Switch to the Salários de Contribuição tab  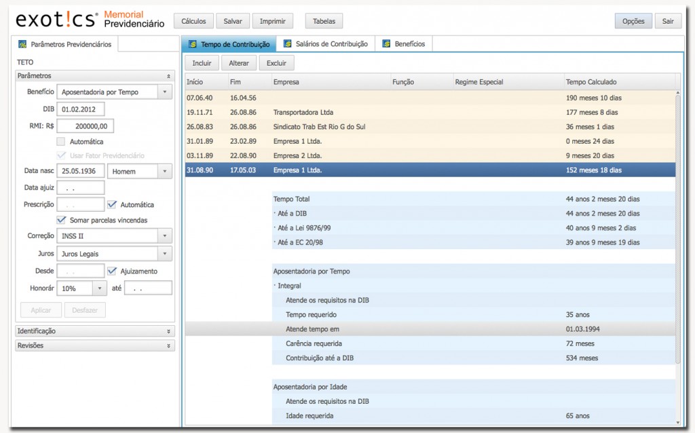click(x=326, y=44)
